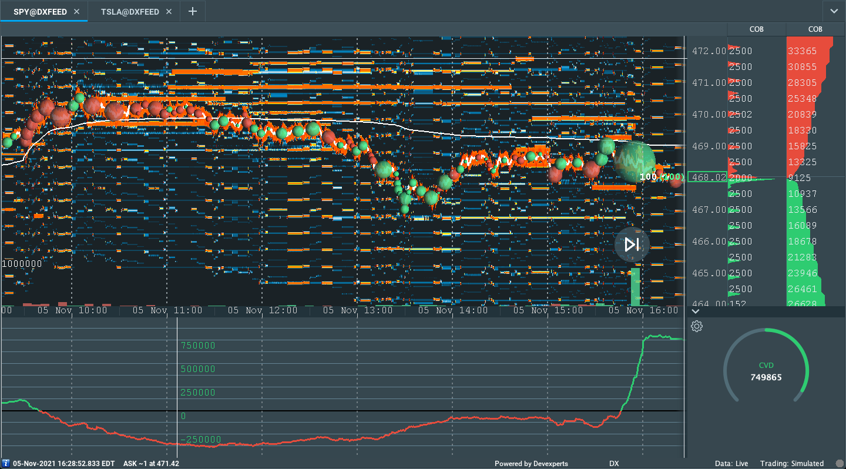Click the tall green volume bar near 16:00
This screenshot has width=846, height=469.
click(x=634, y=287)
